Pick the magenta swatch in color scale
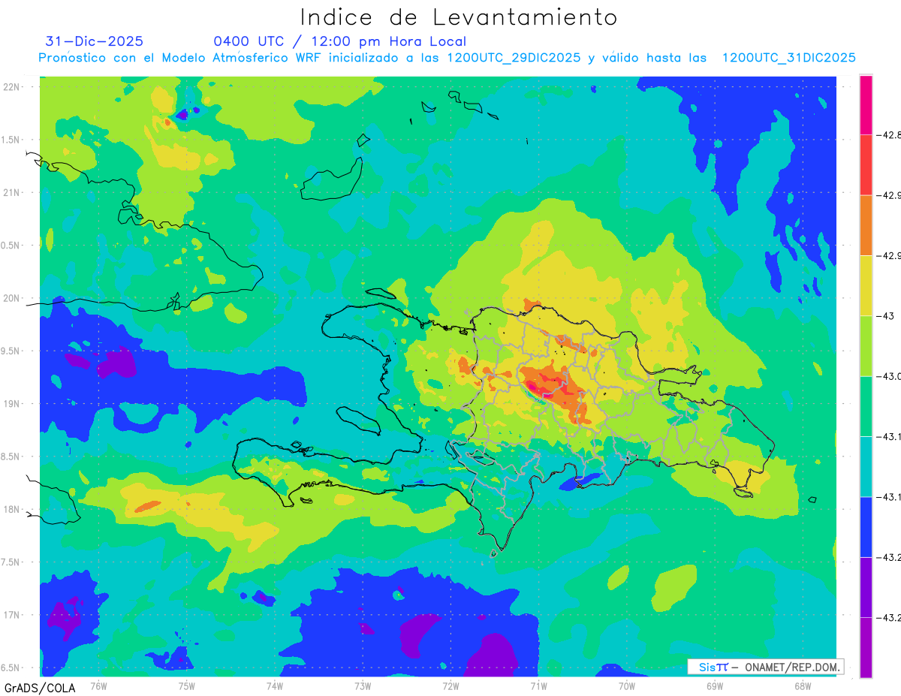The height and width of the screenshot is (696, 901). (866, 105)
